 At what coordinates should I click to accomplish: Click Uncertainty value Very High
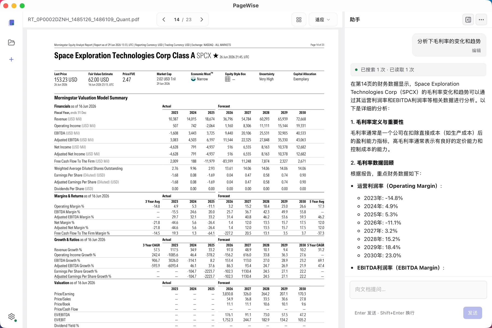click(x=266, y=79)
